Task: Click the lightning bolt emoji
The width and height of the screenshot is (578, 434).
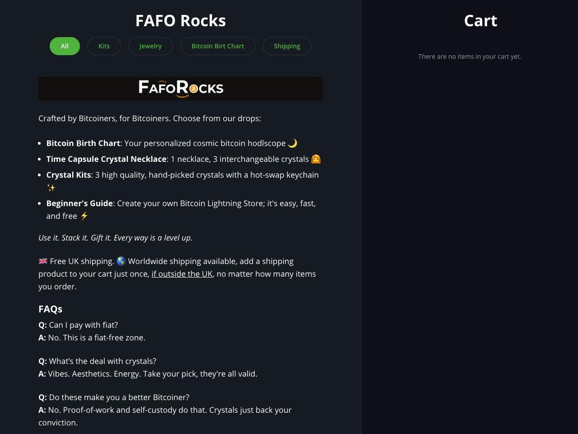Action: (x=84, y=216)
